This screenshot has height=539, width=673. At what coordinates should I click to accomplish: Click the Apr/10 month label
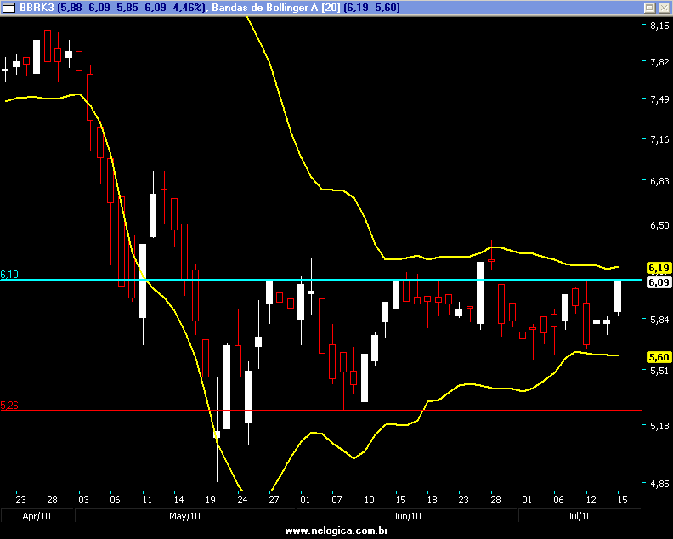pyautogui.click(x=37, y=516)
